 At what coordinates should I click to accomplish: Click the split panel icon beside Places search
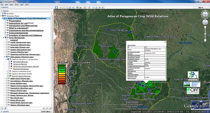click(5, 108)
